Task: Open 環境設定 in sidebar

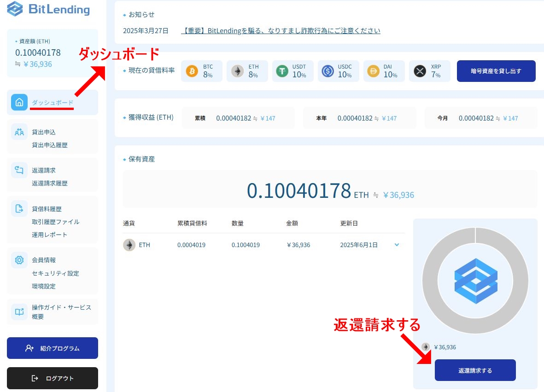Action: point(44,286)
